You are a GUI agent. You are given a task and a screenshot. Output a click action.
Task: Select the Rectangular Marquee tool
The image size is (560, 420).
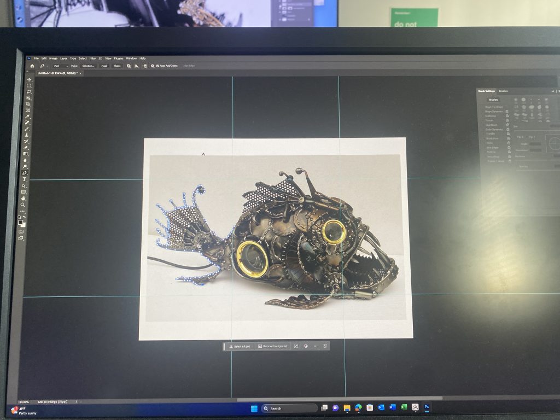coord(29,86)
